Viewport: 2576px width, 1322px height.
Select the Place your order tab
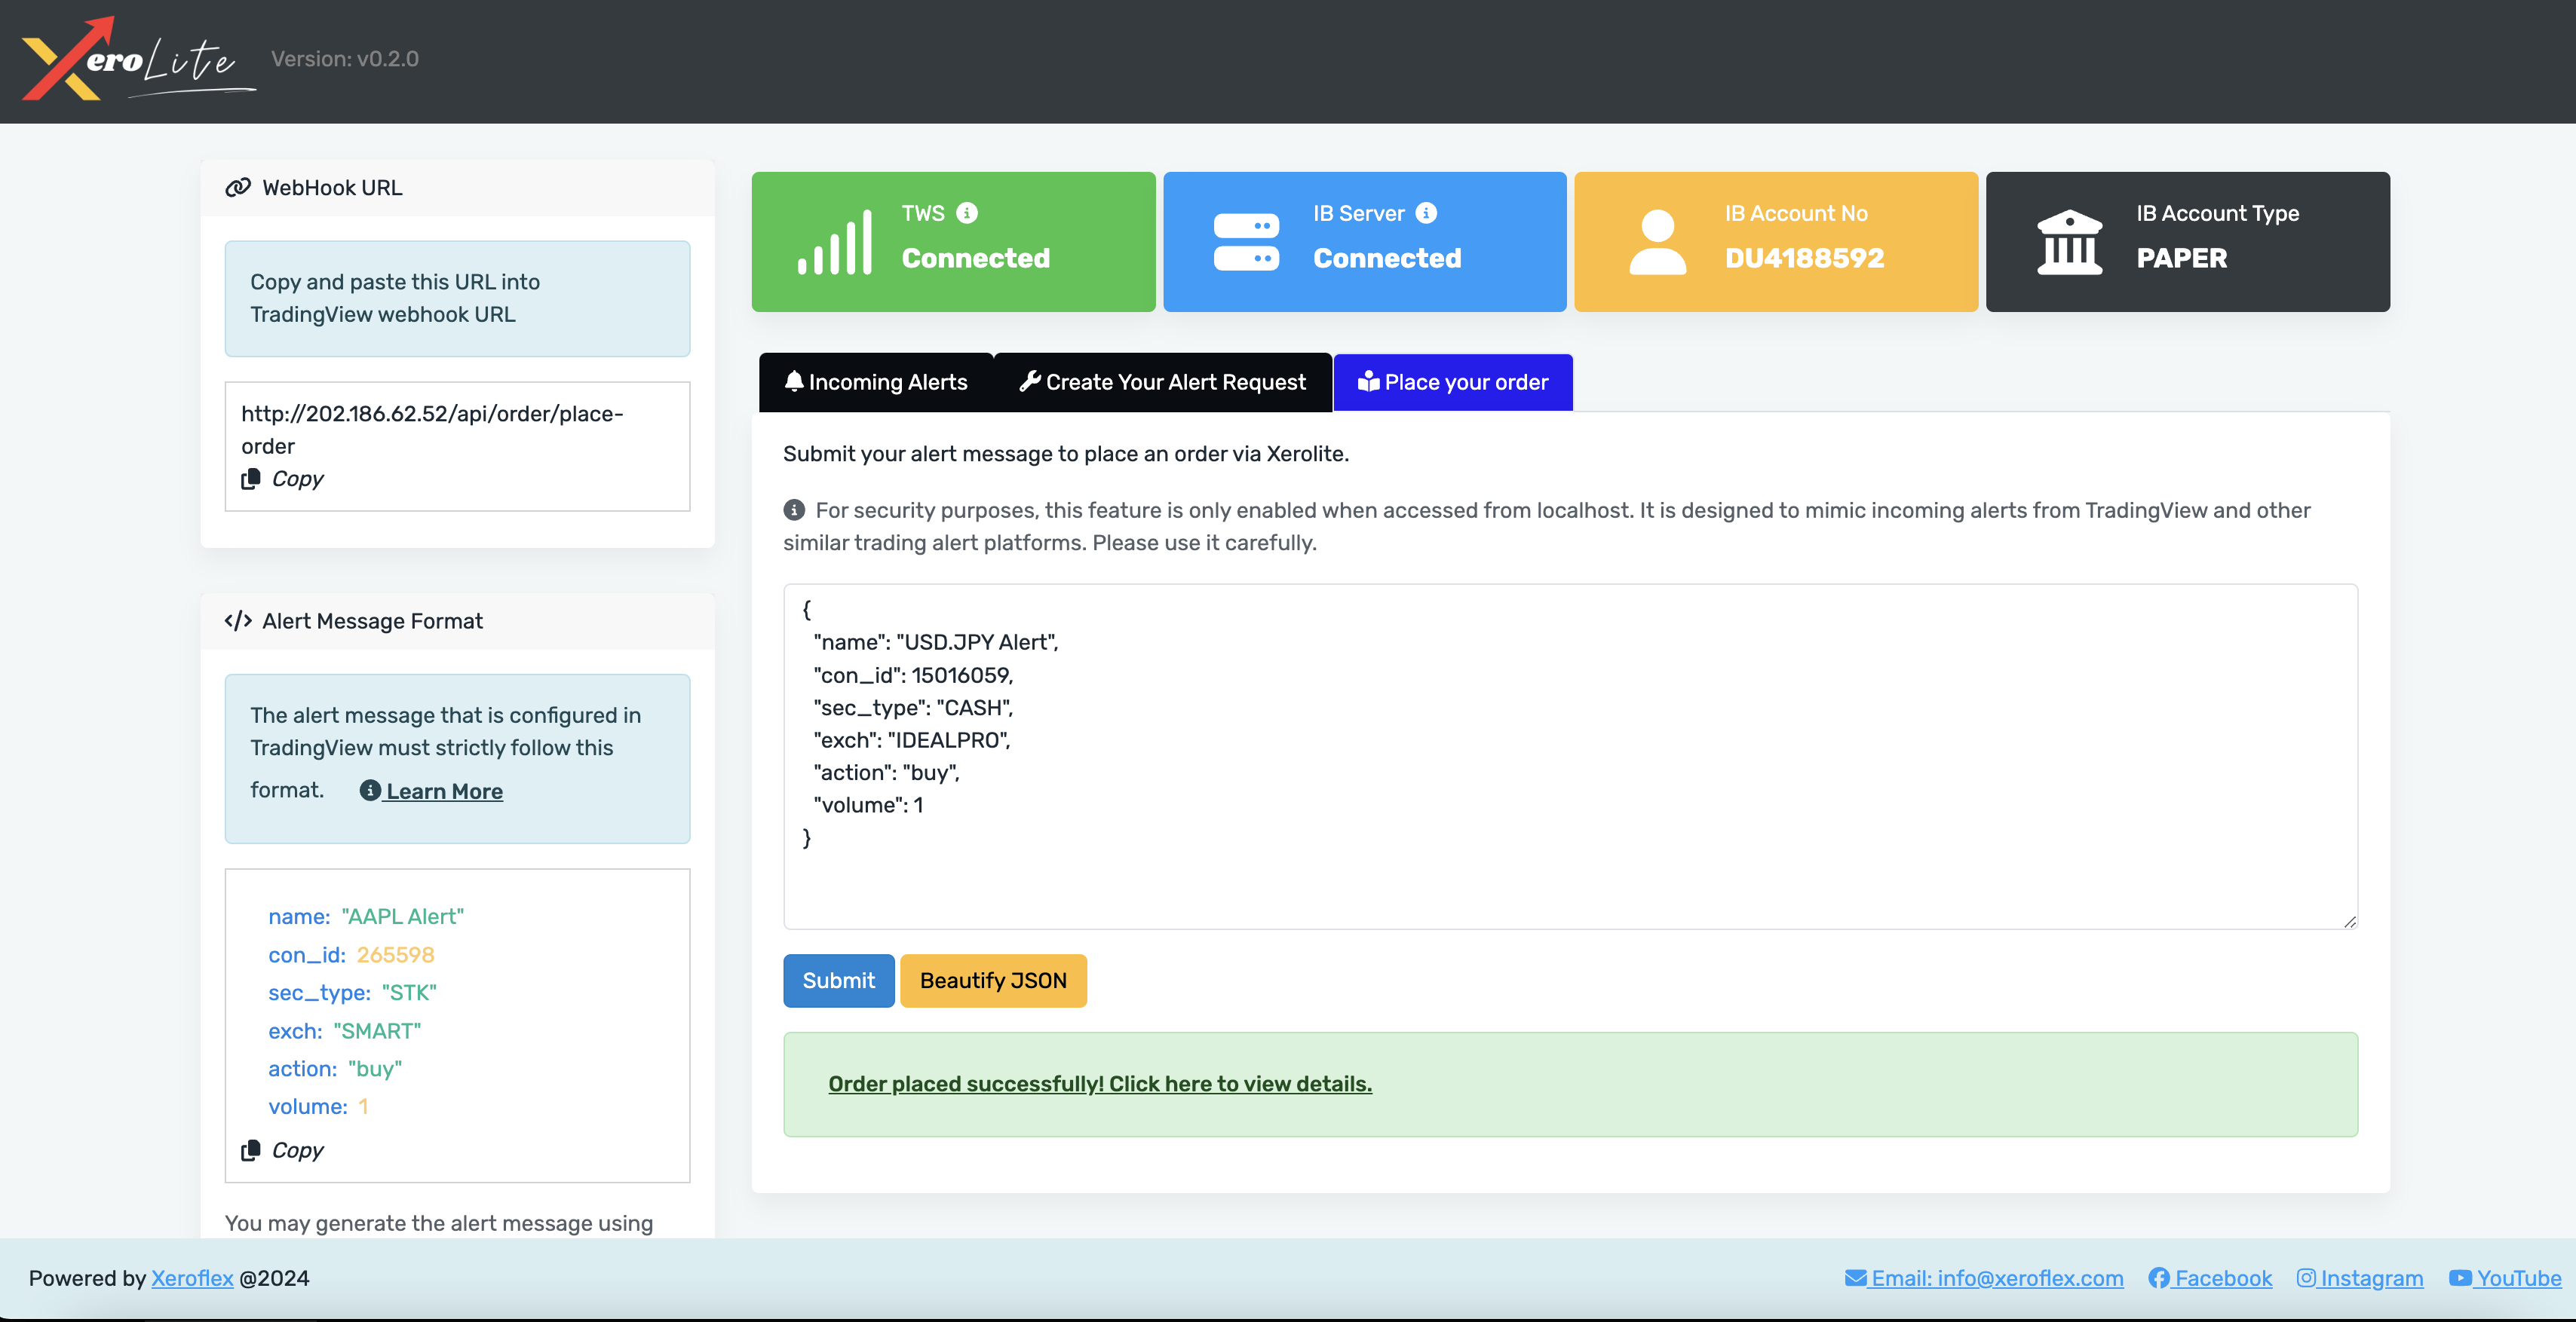click(x=1453, y=383)
